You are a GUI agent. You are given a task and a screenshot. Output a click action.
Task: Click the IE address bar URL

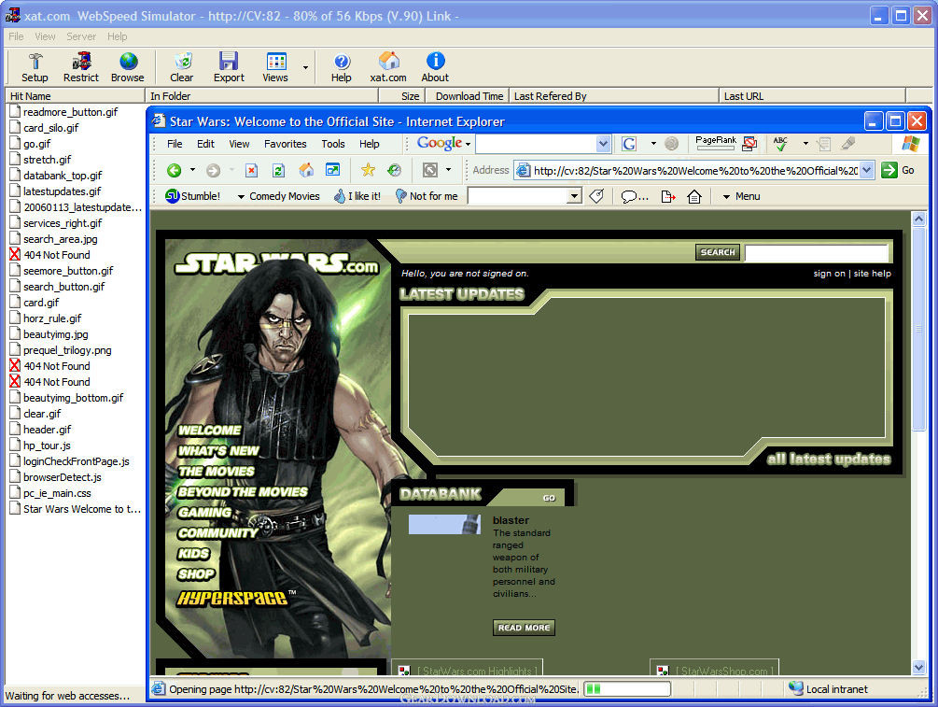coord(695,171)
